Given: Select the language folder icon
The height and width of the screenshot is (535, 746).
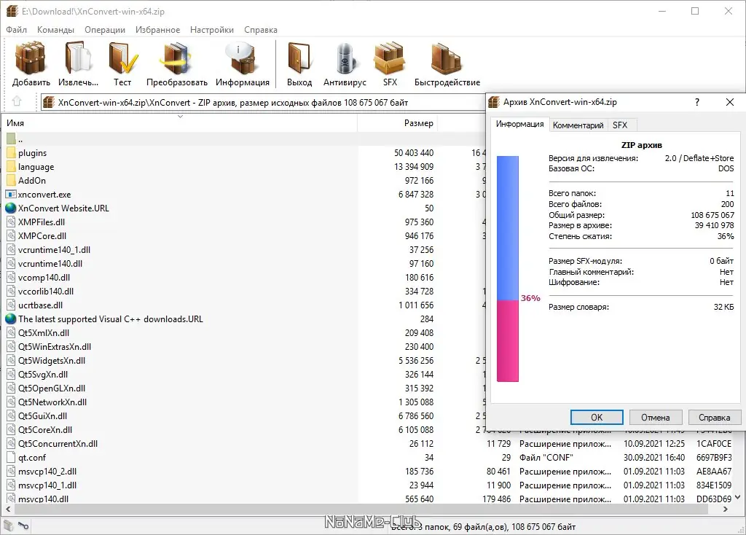Looking at the screenshot, I should tap(11, 167).
